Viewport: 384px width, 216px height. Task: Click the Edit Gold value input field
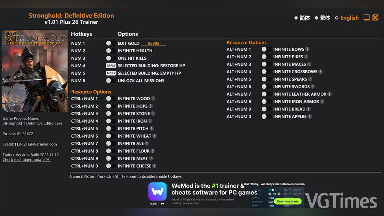154,44
